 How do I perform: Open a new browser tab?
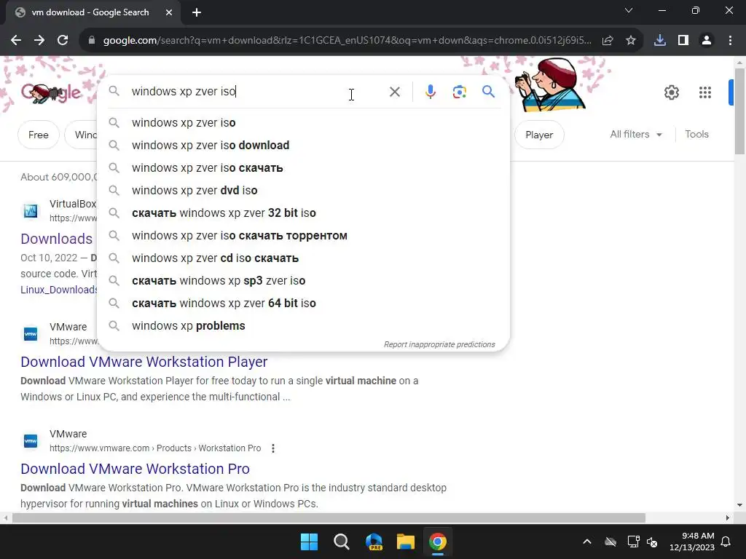[x=197, y=12]
